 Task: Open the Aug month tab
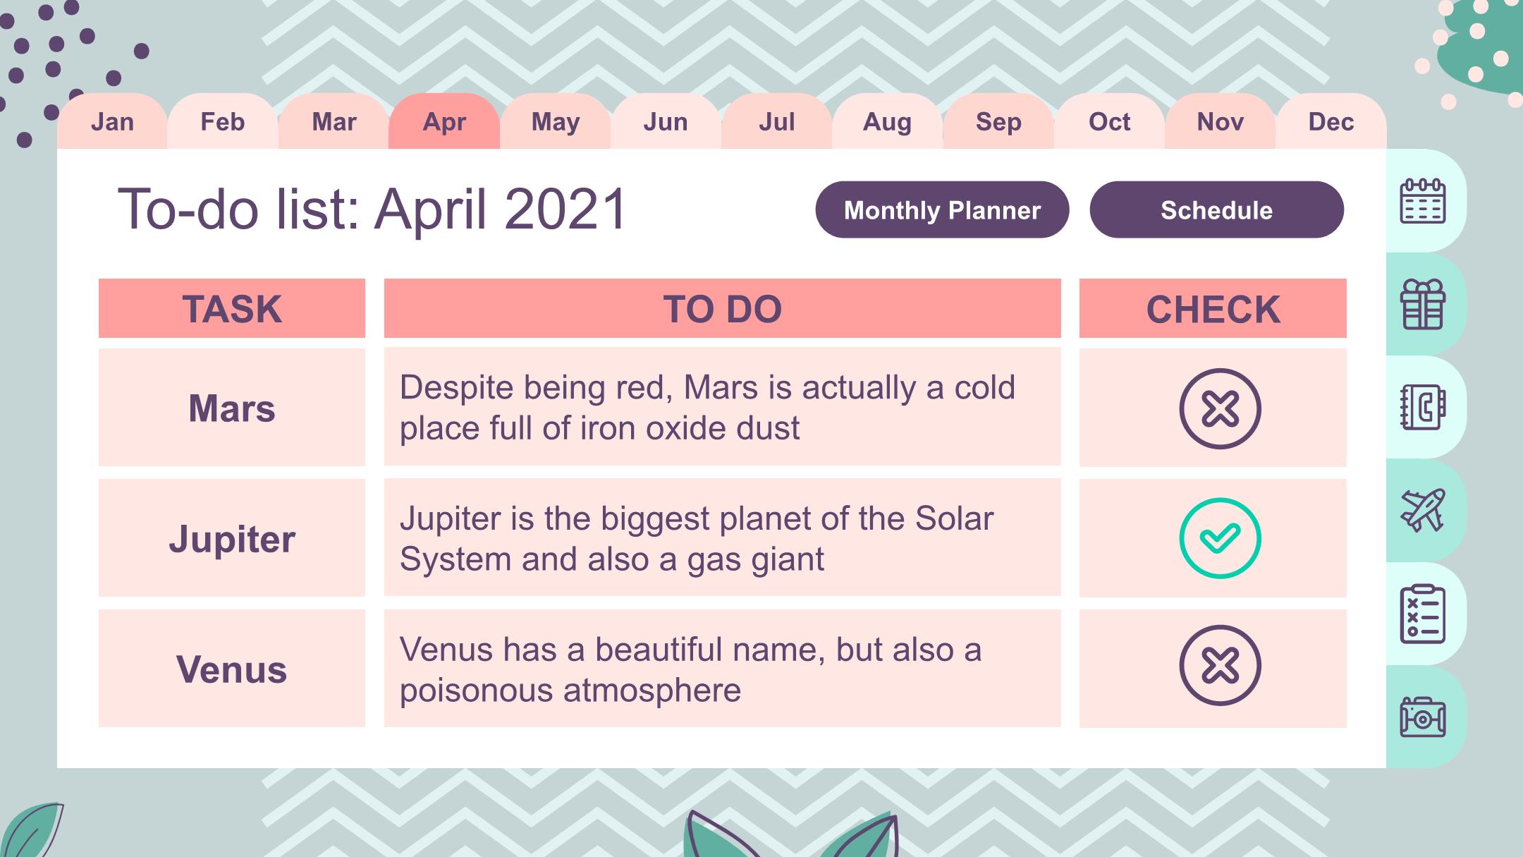888,121
